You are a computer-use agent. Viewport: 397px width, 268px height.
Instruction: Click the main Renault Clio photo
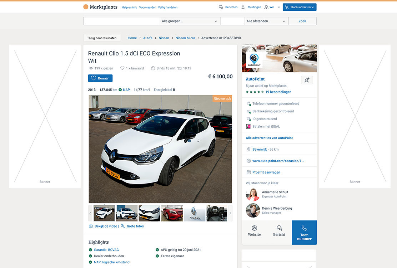tap(160, 149)
